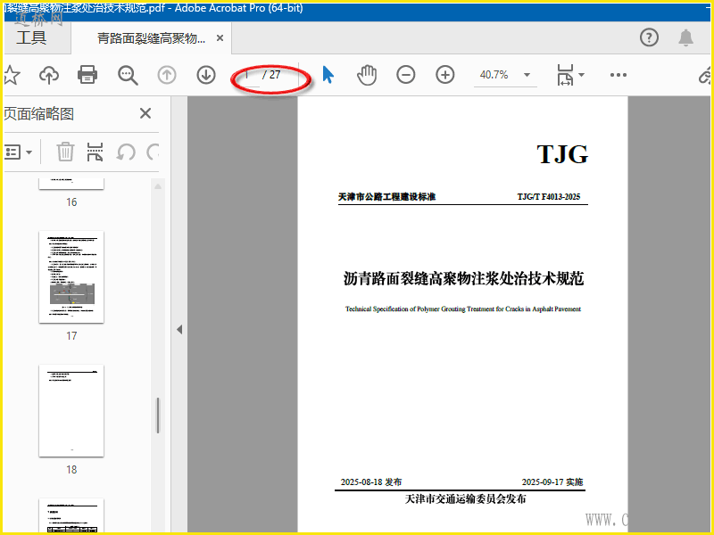This screenshot has height=535, width=714.
Task: Select the arrow selection tool
Action: click(x=328, y=75)
